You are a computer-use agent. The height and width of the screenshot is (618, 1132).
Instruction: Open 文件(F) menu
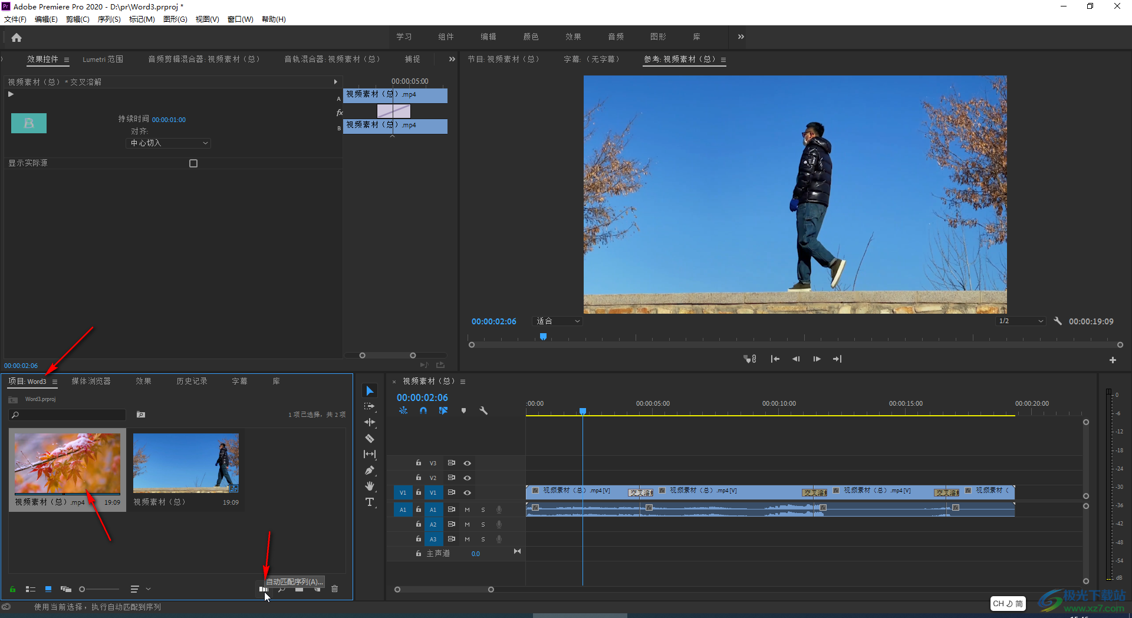[x=15, y=19]
